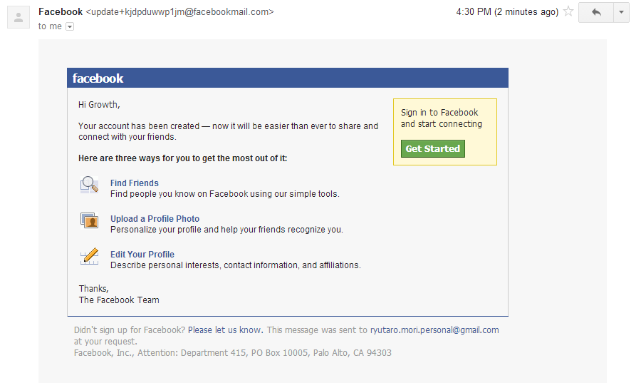Click the Upload a Profile Photo icon
Viewport: 641px width, 383px height.
pos(89,221)
